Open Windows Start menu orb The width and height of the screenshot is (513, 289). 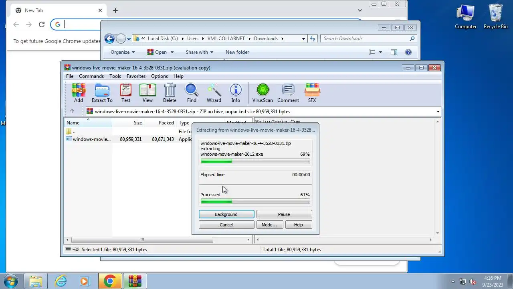tap(11, 281)
